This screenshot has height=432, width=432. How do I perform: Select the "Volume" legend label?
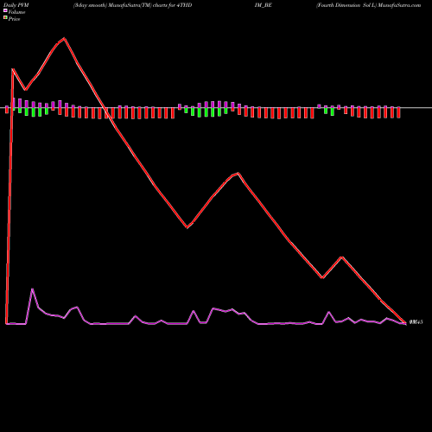16,12
